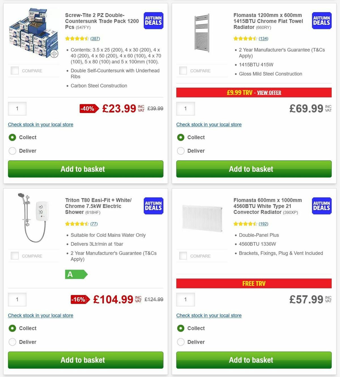Click the star rating for the Screw-Tite trade pack
The image size is (340, 377).
77,38
